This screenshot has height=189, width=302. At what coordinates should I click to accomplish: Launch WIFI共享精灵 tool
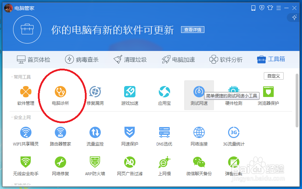[25, 136]
